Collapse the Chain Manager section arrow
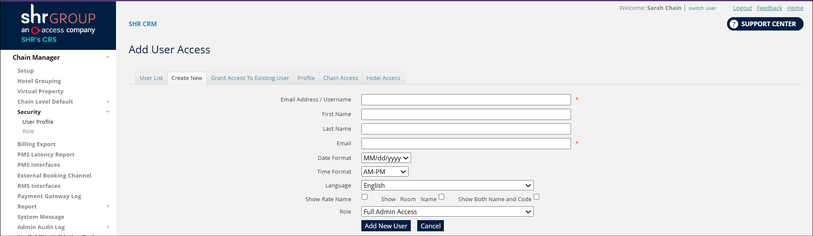This screenshot has height=236, width=813. [x=107, y=57]
